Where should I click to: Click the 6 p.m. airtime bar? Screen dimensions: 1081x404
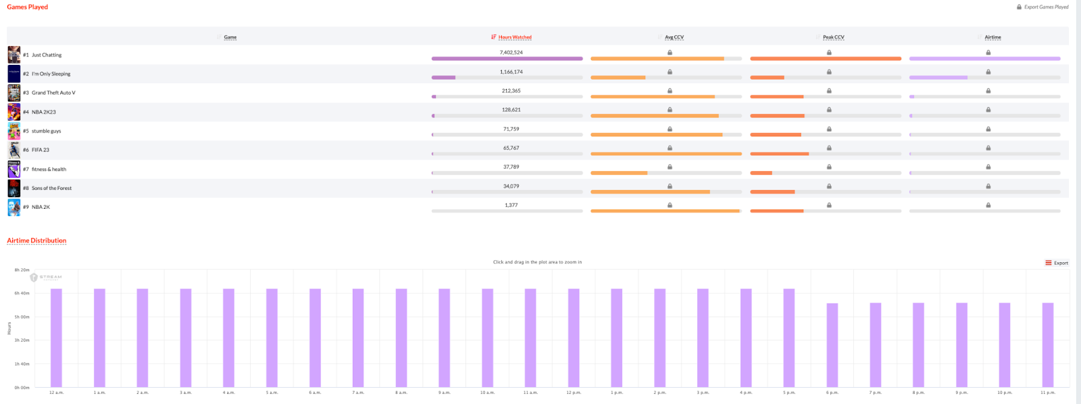point(832,345)
